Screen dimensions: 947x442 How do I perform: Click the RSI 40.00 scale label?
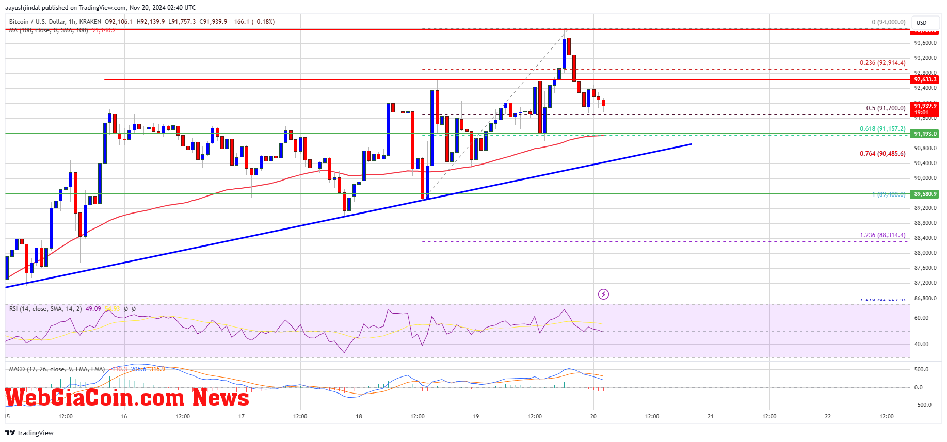click(921, 344)
